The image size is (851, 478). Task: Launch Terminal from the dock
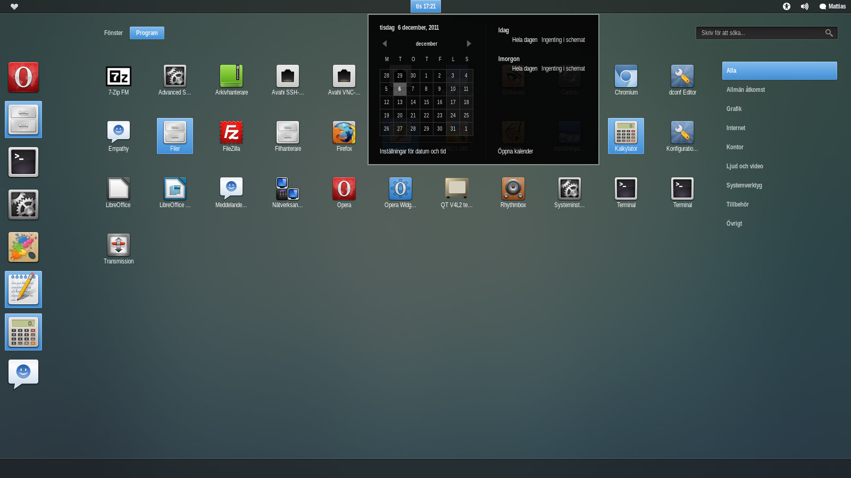(23, 162)
